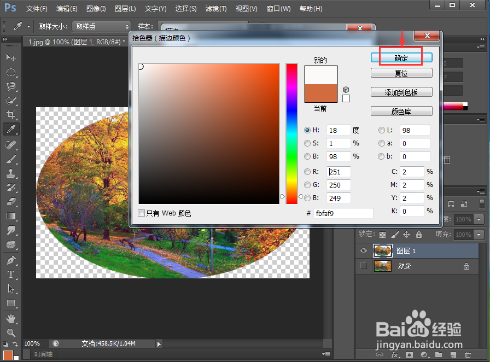Select the Elliptical Marquee tool
The width and height of the screenshot is (490, 362).
tap(11, 72)
